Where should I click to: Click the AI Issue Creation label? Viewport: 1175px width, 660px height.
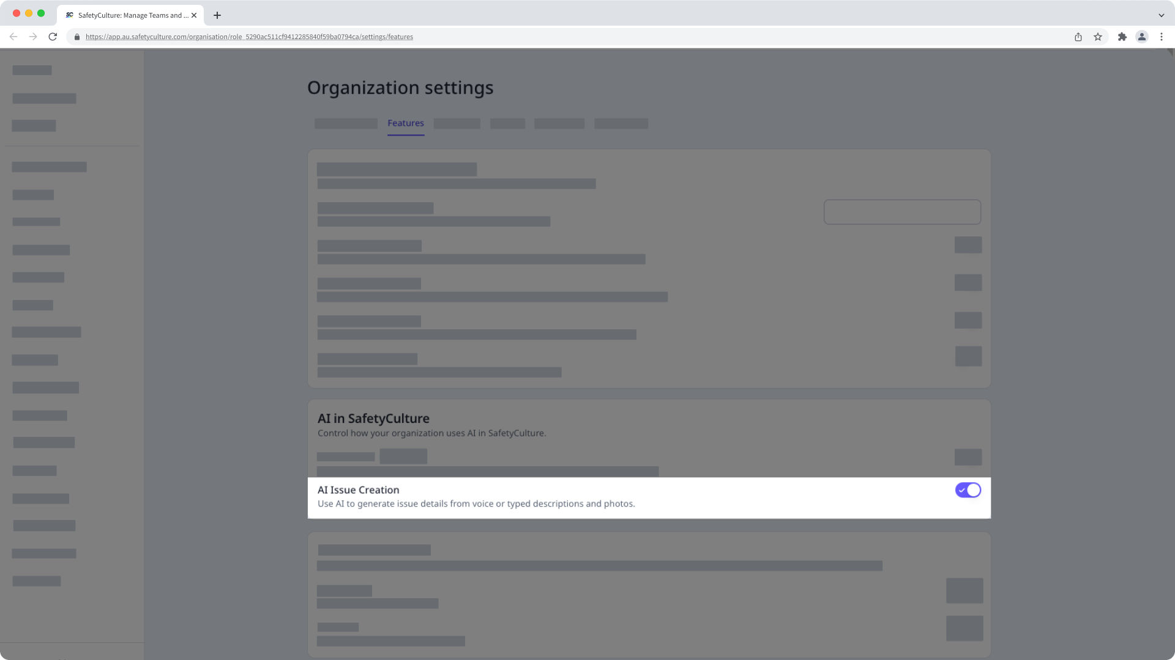click(x=358, y=490)
